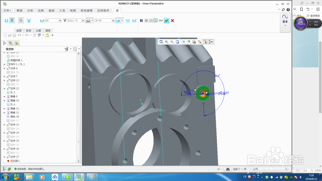The width and height of the screenshot is (322, 181).
Task: Click the Repaint icon in graphics toolbar
Action: tap(178, 42)
